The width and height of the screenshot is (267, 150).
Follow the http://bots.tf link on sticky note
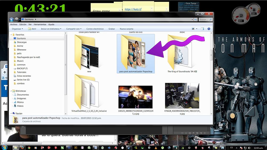click(133, 9)
